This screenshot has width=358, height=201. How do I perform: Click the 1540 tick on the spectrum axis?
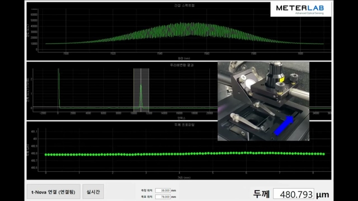(x=160, y=54)
